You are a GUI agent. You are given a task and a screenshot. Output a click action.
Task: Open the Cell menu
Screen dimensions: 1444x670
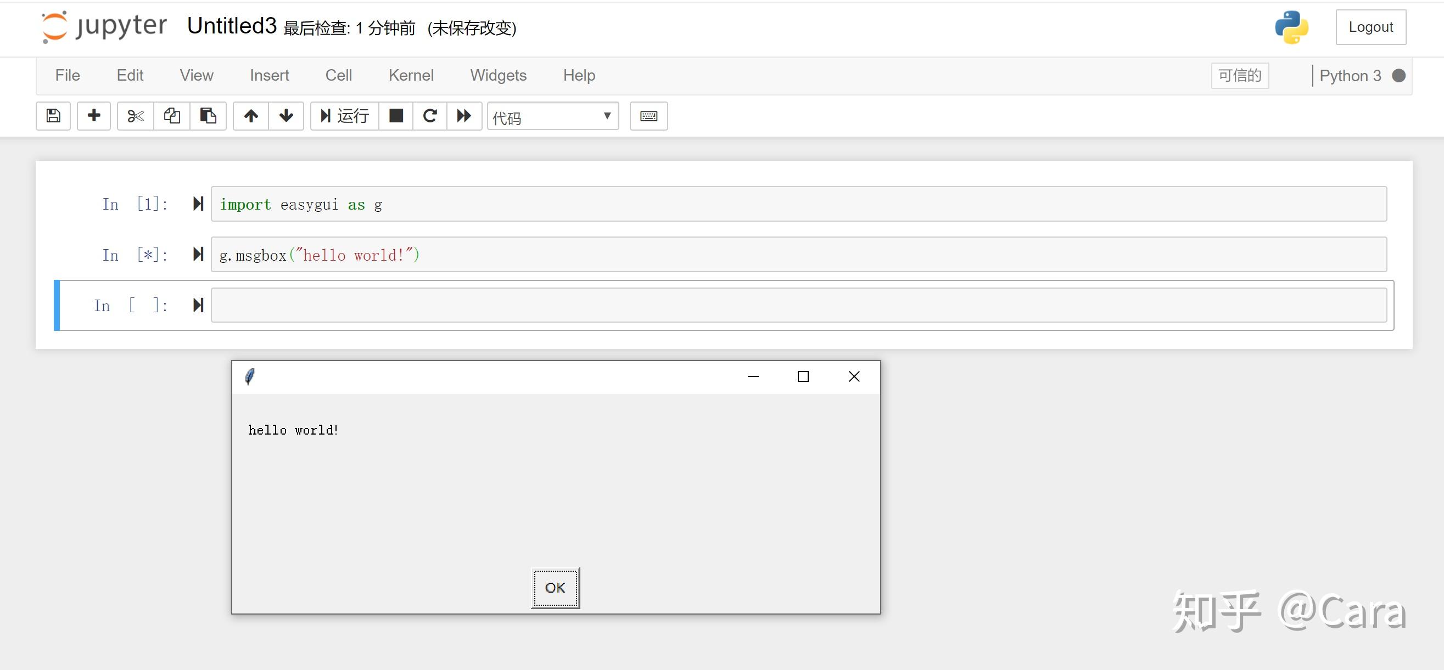(339, 75)
